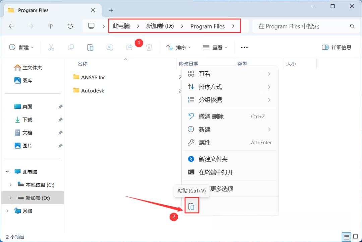Open 分组依据 submenu in context menu
Image resolution: width=362 pixels, height=242 pixels.
(x=230, y=100)
